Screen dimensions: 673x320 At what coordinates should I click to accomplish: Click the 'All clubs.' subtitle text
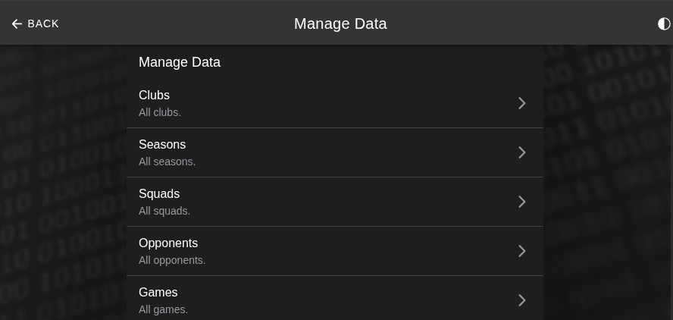160,112
